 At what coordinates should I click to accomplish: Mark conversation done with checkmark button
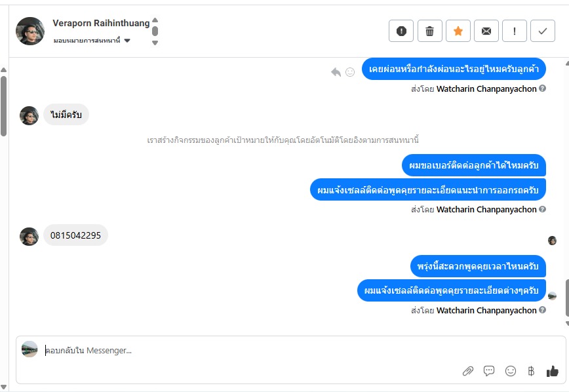pyautogui.click(x=542, y=31)
